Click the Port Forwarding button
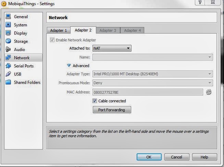Screen dimensions: 224x167 coord(112,110)
